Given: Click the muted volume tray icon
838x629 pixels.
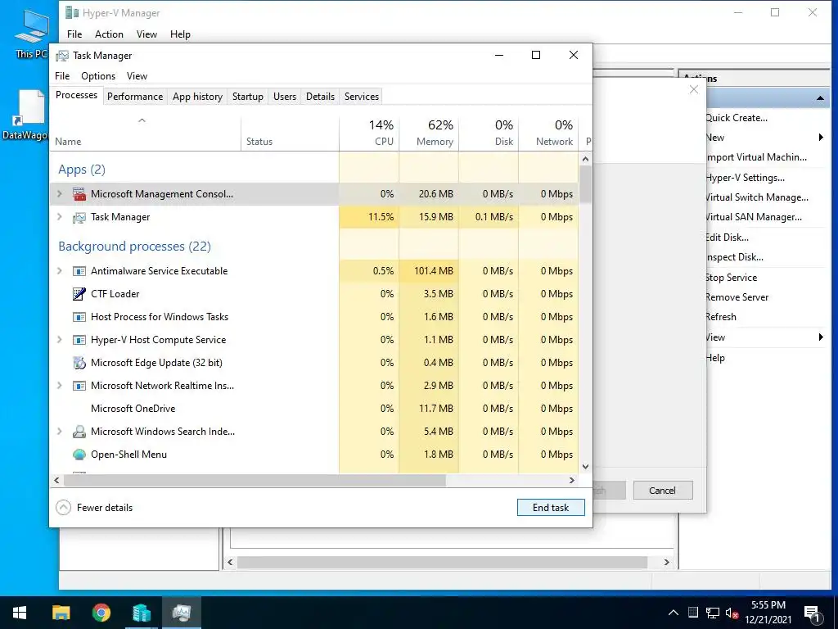Looking at the screenshot, I should pyautogui.click(x=732, y=613).
